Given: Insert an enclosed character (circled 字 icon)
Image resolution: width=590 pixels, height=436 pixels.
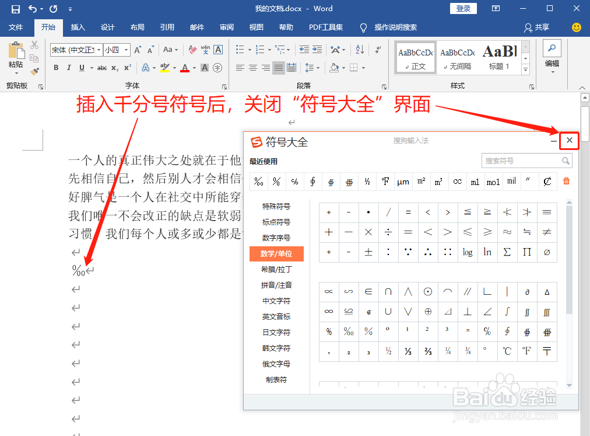Looking at the screenshot, I should pyautogui.click(x=217, y=68).
